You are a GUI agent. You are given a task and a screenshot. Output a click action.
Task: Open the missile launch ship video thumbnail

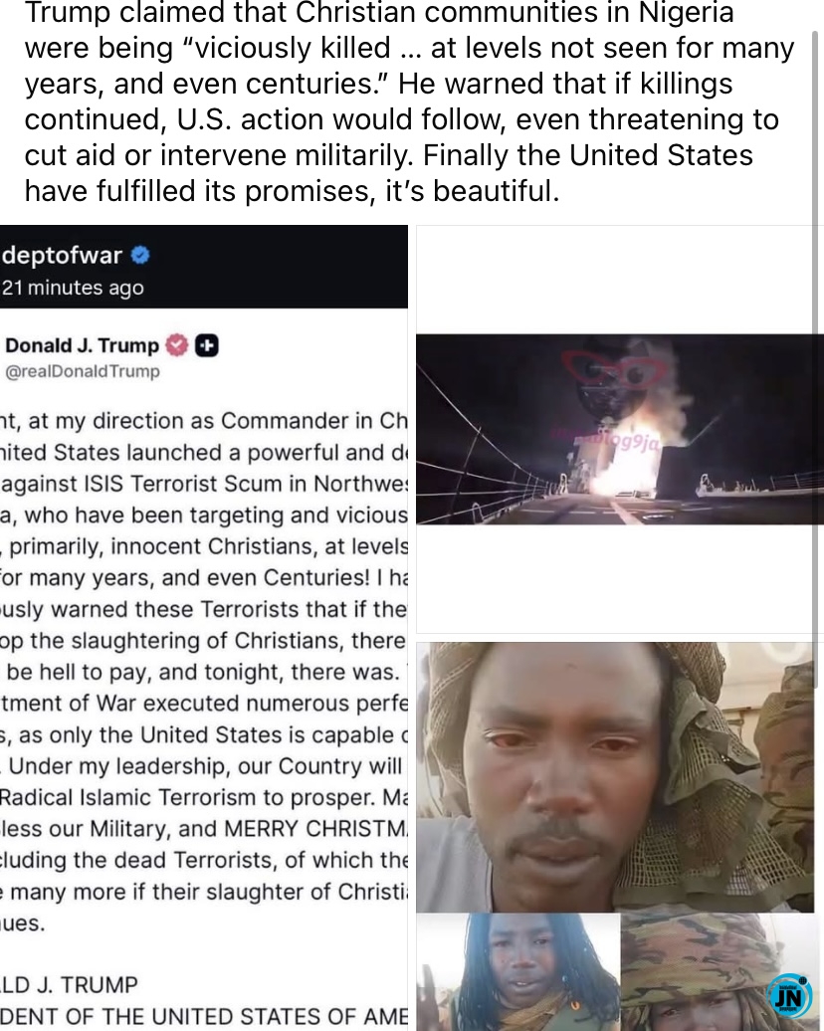point(619,429)
